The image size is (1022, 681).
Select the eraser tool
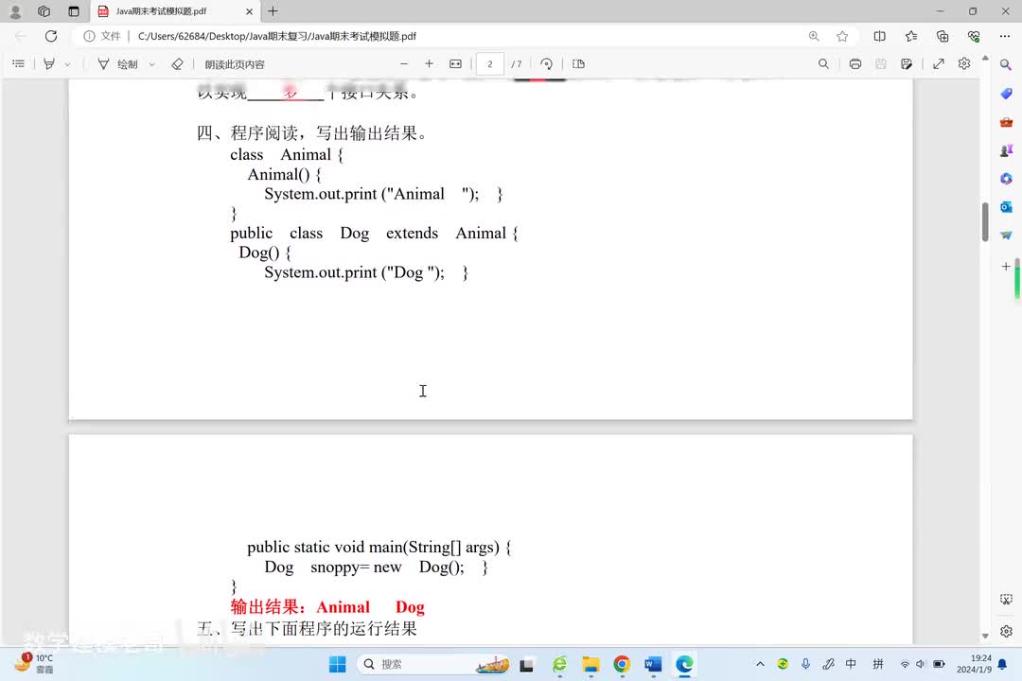[x=177, y=64]
